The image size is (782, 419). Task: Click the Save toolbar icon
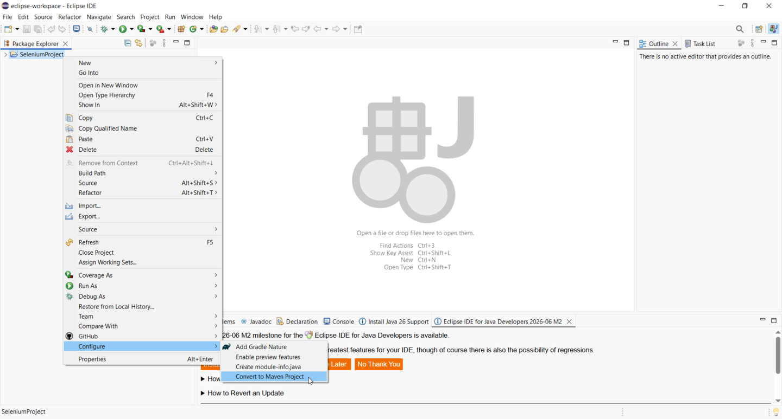pos(27,29)
